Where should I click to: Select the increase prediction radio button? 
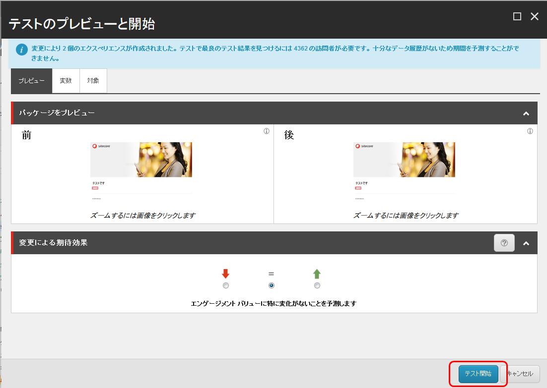(317, 285)
